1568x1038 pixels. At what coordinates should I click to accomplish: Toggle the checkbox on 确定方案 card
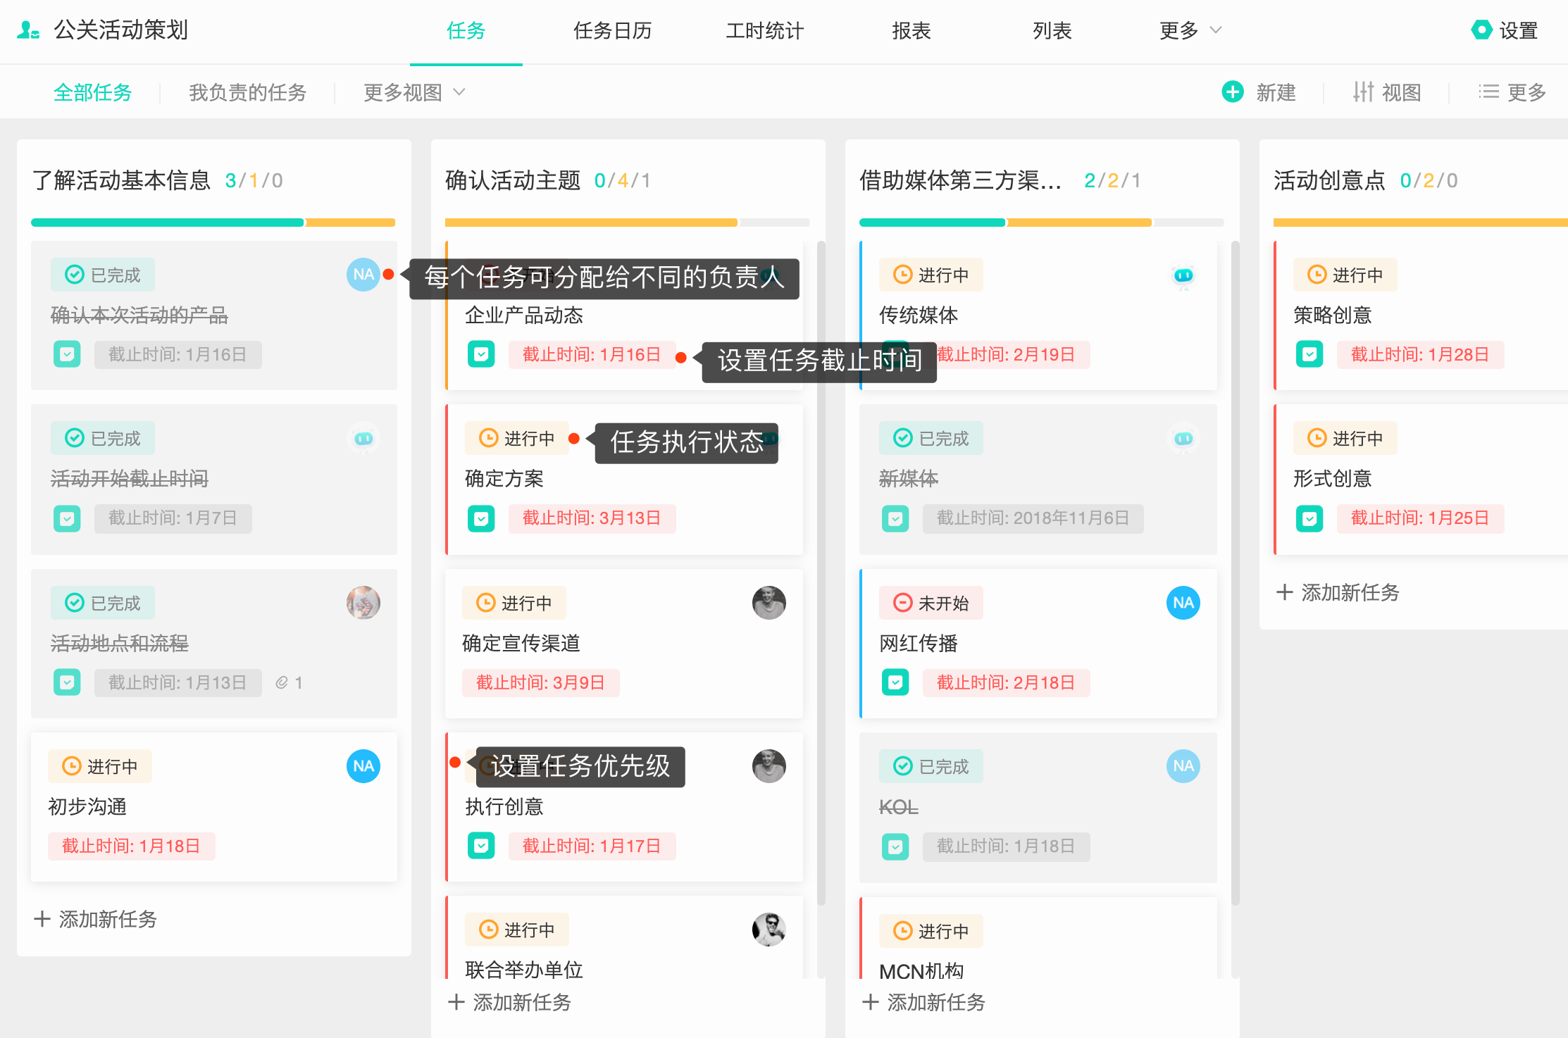click(481, 519)
